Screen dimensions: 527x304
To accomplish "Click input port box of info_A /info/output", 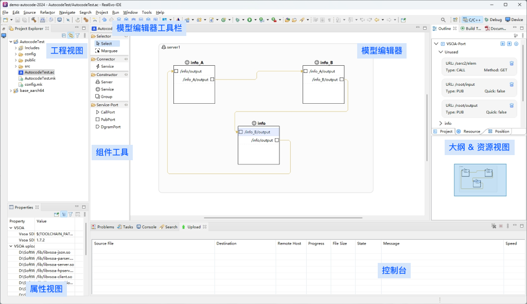I will coord(176,71).
